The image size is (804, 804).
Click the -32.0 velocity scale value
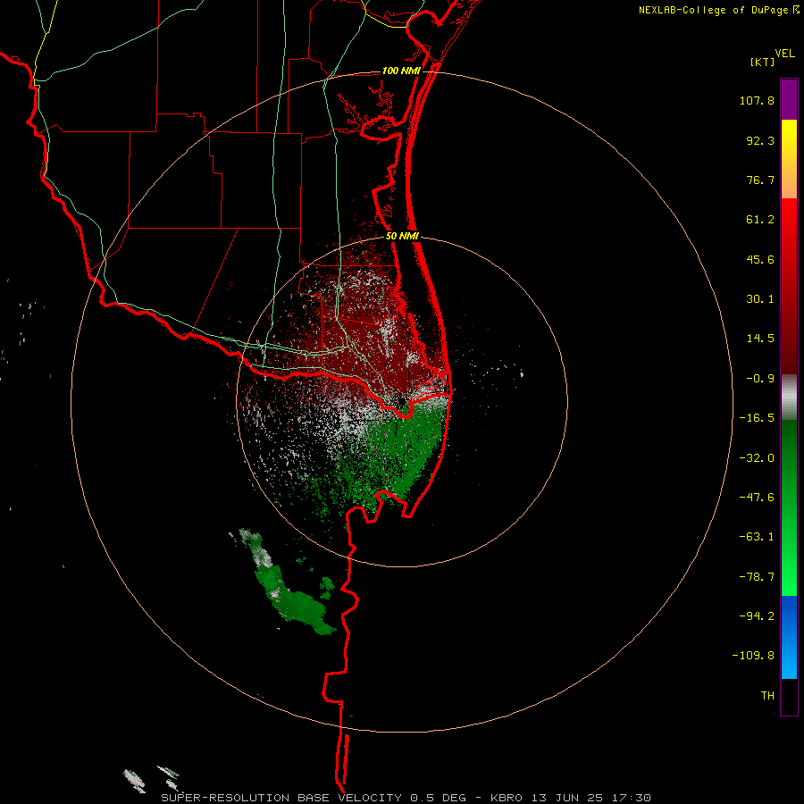pyautogui.click(x=757, y=458)
